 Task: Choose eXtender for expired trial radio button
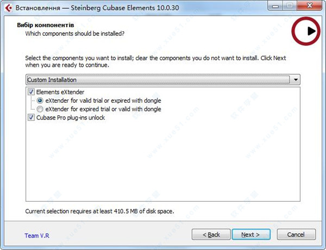pos(40,109)
